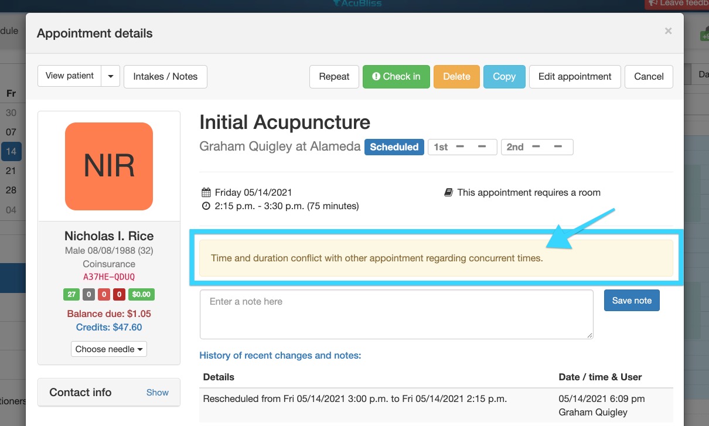Image resolution: width=709 pixels, height=426 pixels.
Task: Click the Details column header
Action: (x=219, y=377)
